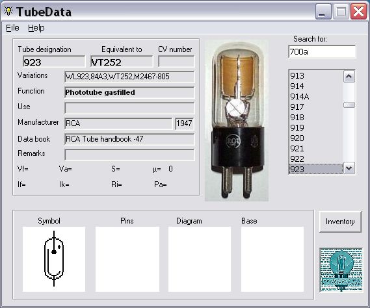Image resolution: width=370 pixels, height=308 pixels.
Task: Click the TubeData lightbulb title icon
Action: [x=8, y=11]
